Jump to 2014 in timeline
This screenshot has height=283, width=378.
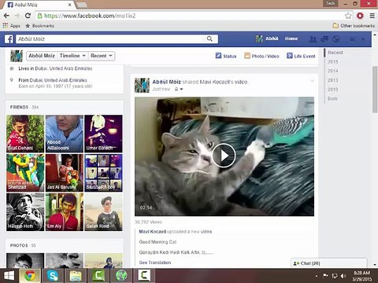332,71
